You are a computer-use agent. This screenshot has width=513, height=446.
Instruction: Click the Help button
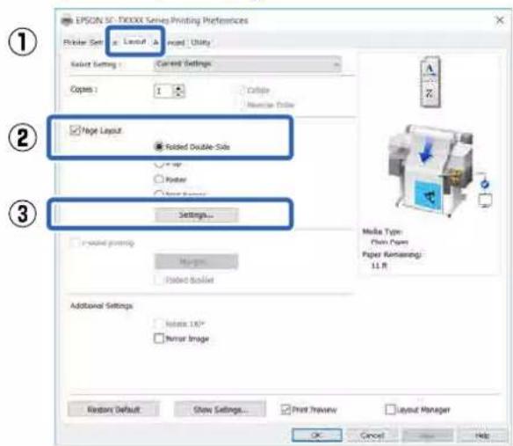tap(482, 435)
